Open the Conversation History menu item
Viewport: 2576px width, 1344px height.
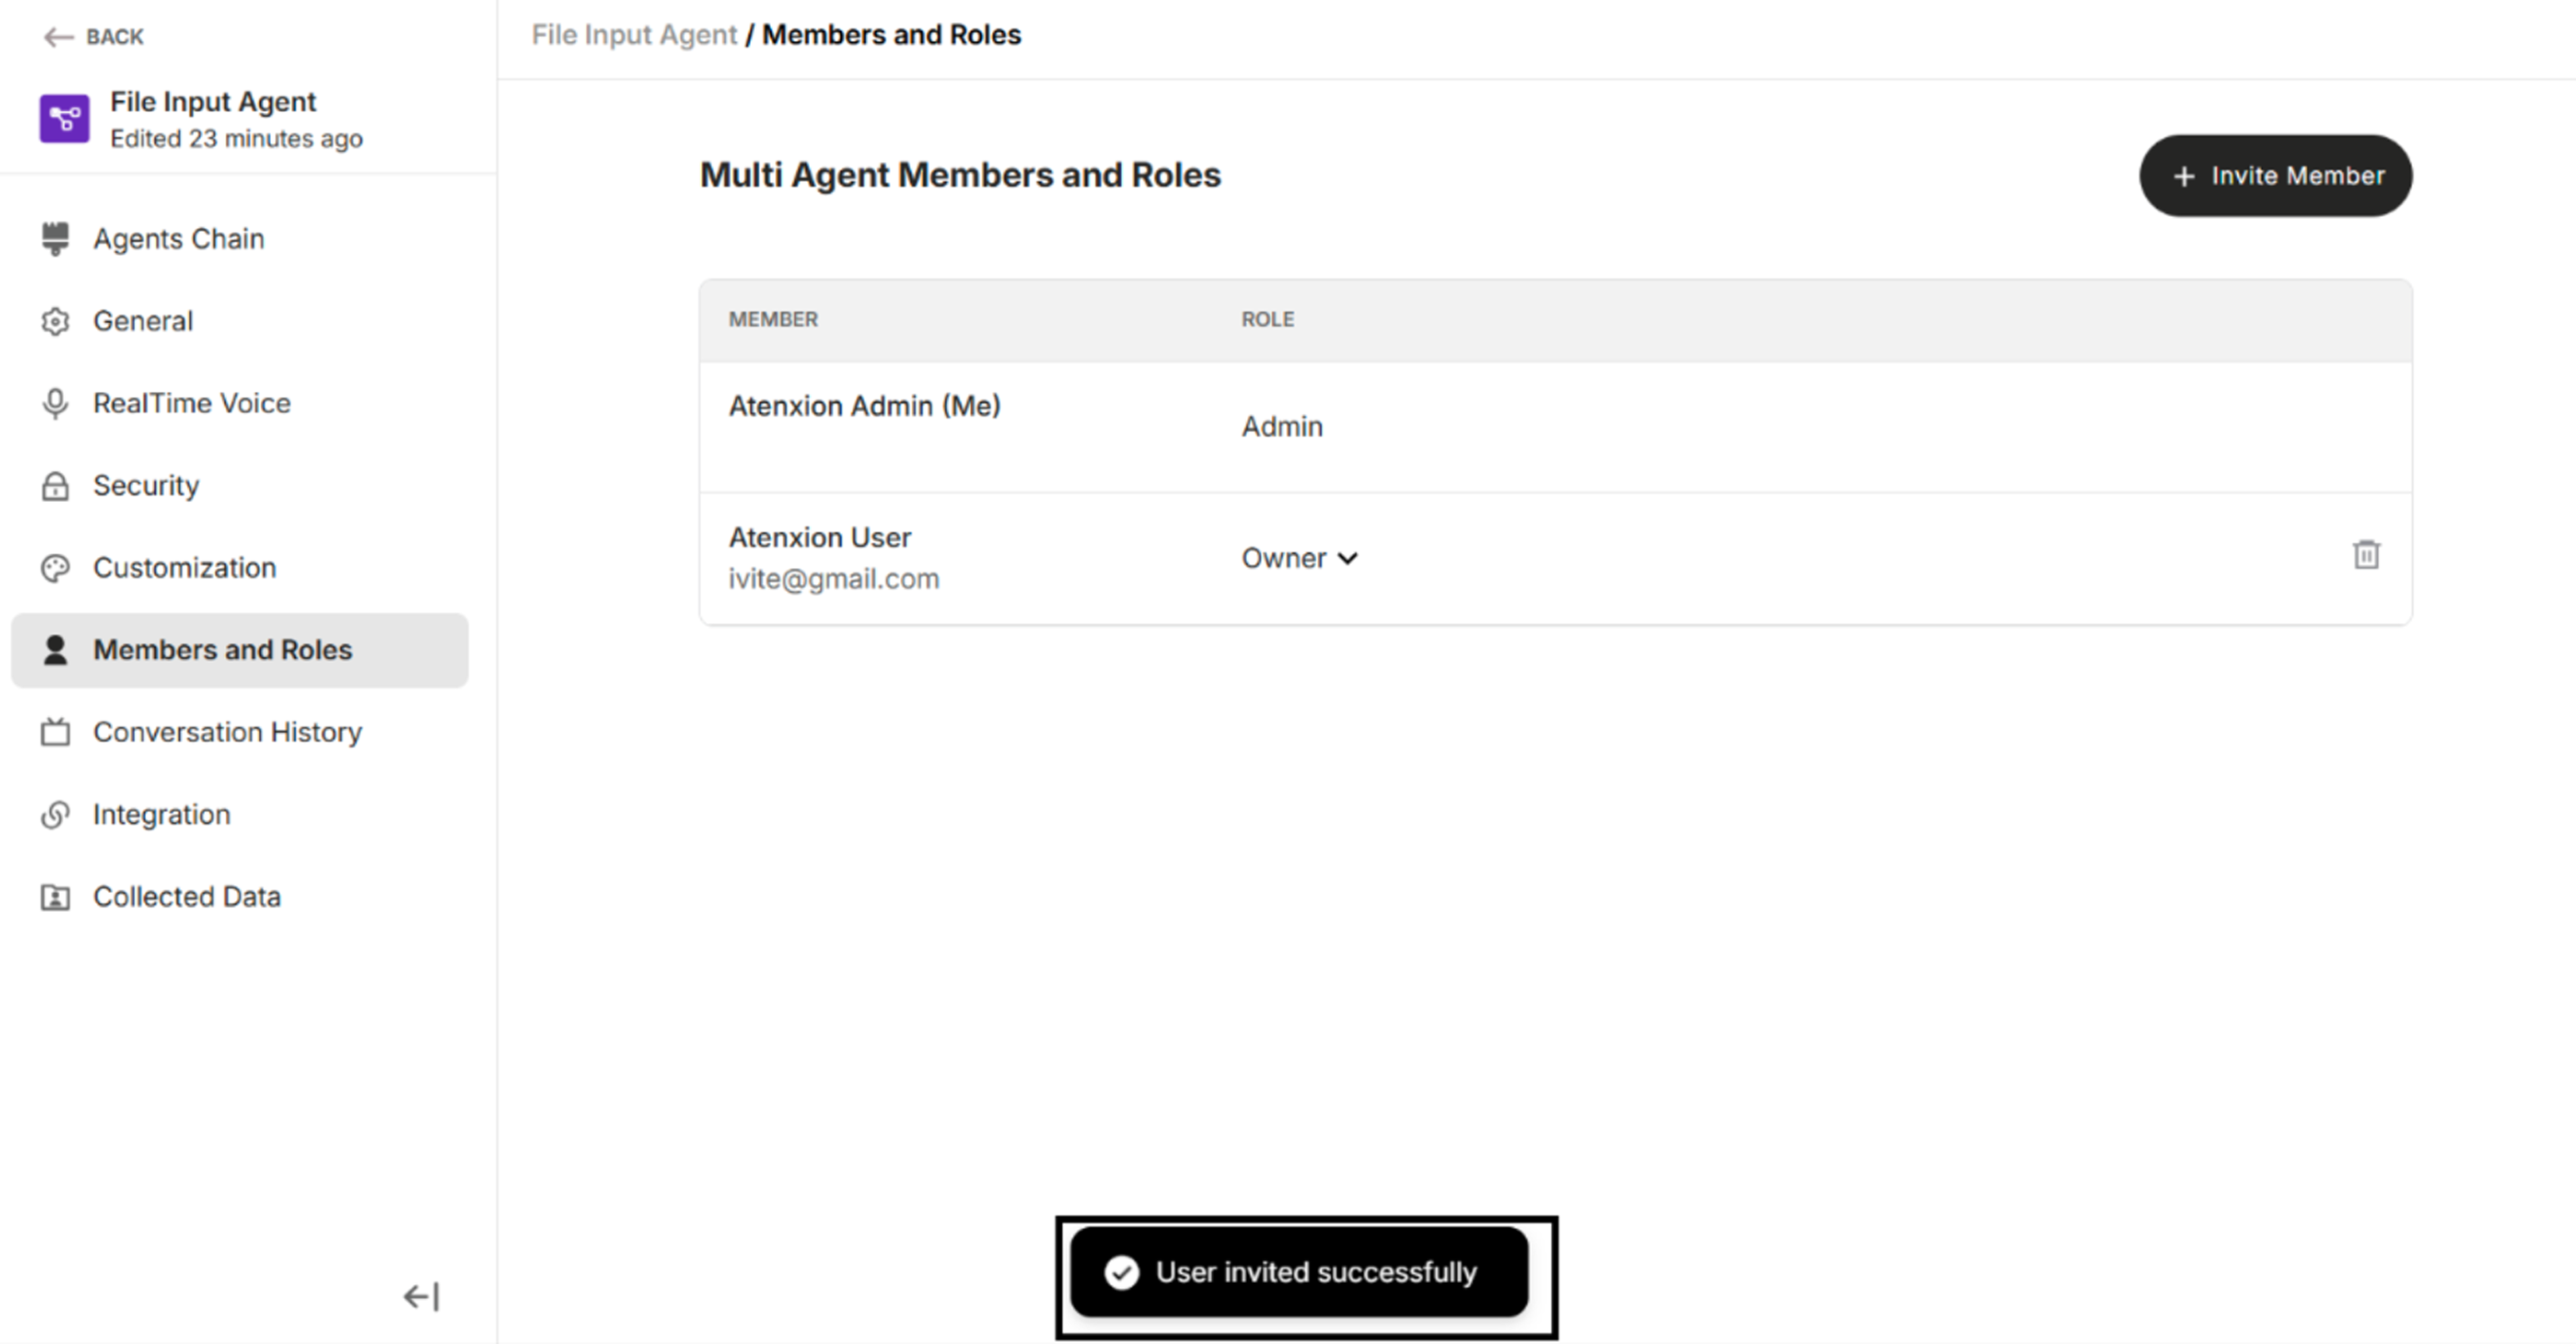[227, 732]
